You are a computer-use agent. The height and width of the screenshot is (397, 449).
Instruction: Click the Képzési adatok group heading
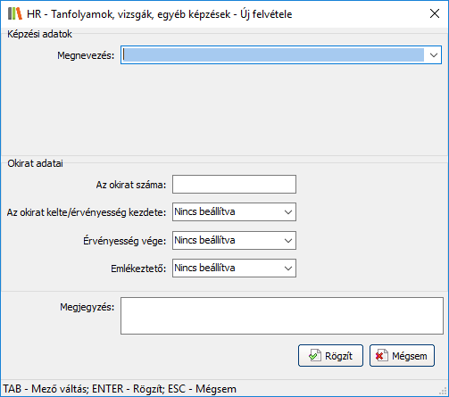39,34
